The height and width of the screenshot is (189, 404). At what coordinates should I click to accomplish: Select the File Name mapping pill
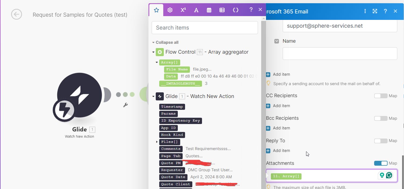click(x=177, y=69)
